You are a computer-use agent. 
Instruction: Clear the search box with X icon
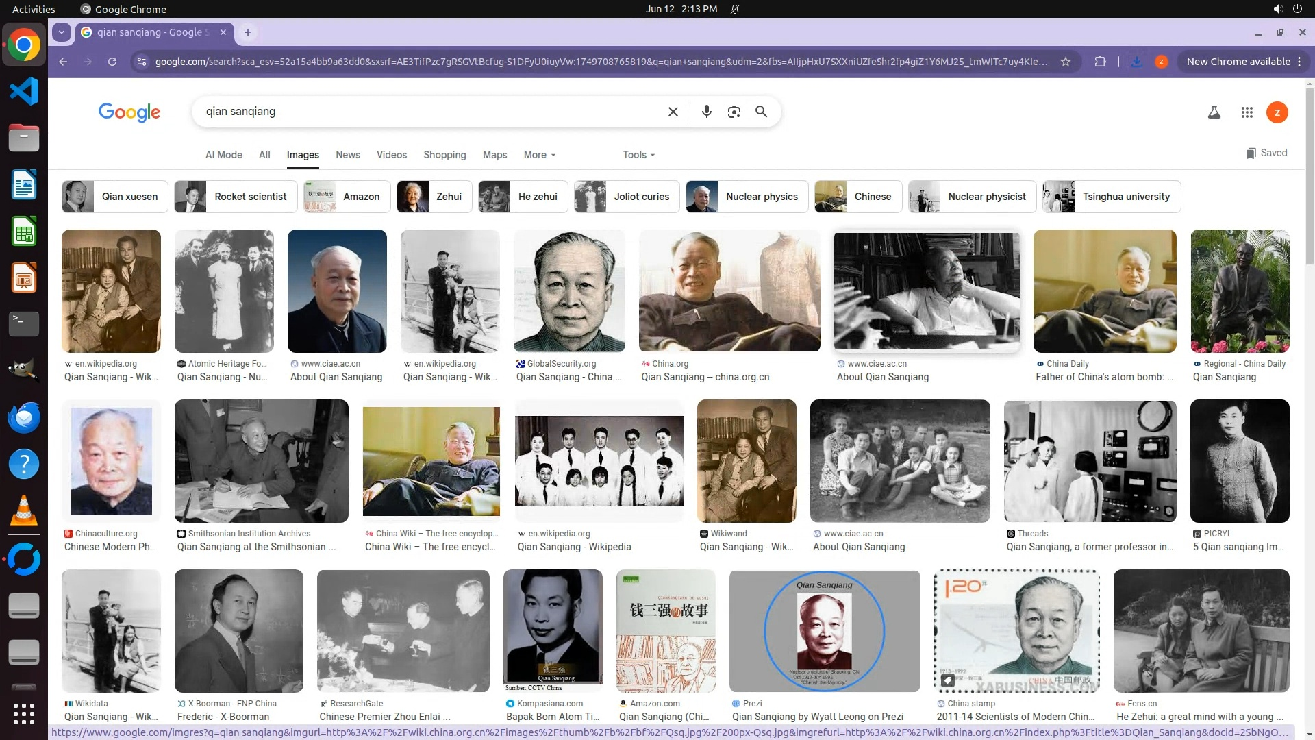click(x=673, y=112)
